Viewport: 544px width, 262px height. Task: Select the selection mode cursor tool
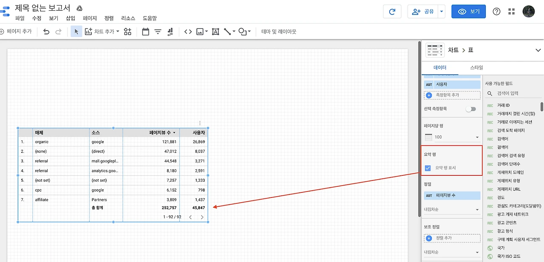pos(76,31)
